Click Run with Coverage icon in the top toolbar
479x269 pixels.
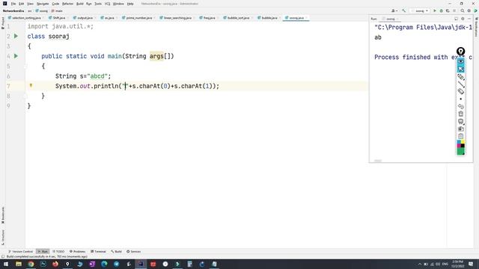pyautogui.click(x=448, y=10)
